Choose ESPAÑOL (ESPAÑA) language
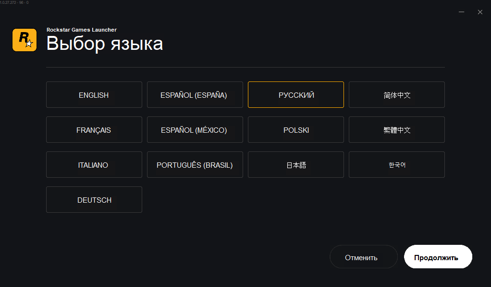This screenshot has width=491, height=287. [x=195, y=94]
